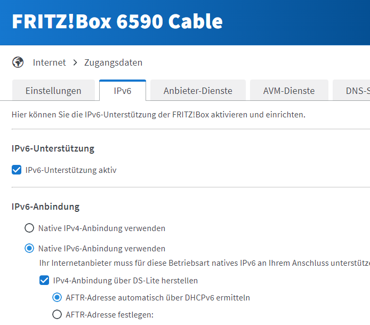Viewport: 370px width, 325px height.
Task: Open the Internet breadcrumb link
Action: pyautogui.click(x=49, y=62)
